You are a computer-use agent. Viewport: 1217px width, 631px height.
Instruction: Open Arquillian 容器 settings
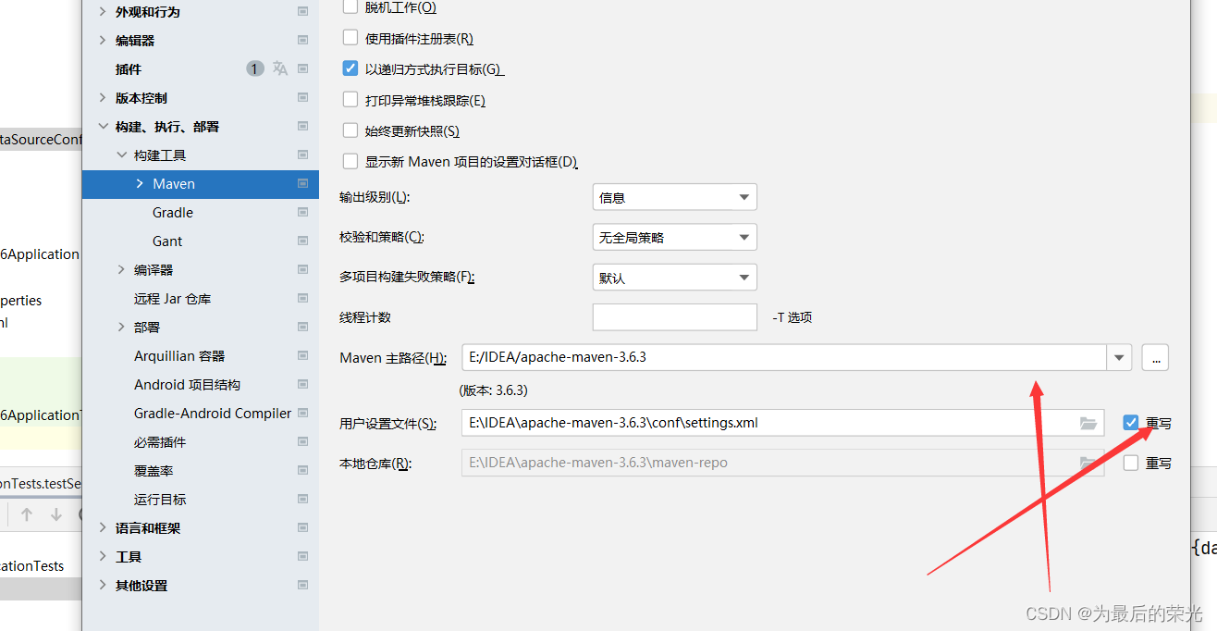click(179, 356)
